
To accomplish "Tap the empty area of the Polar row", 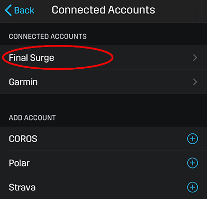I will point(109,163).
